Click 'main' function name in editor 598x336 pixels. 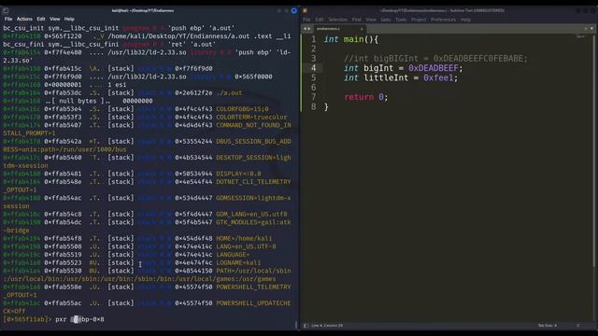(x=353, y=39)
